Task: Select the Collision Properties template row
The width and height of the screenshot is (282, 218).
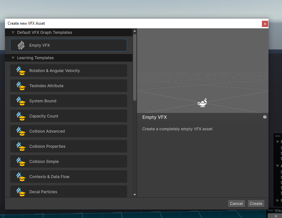Action: (69, 146)
